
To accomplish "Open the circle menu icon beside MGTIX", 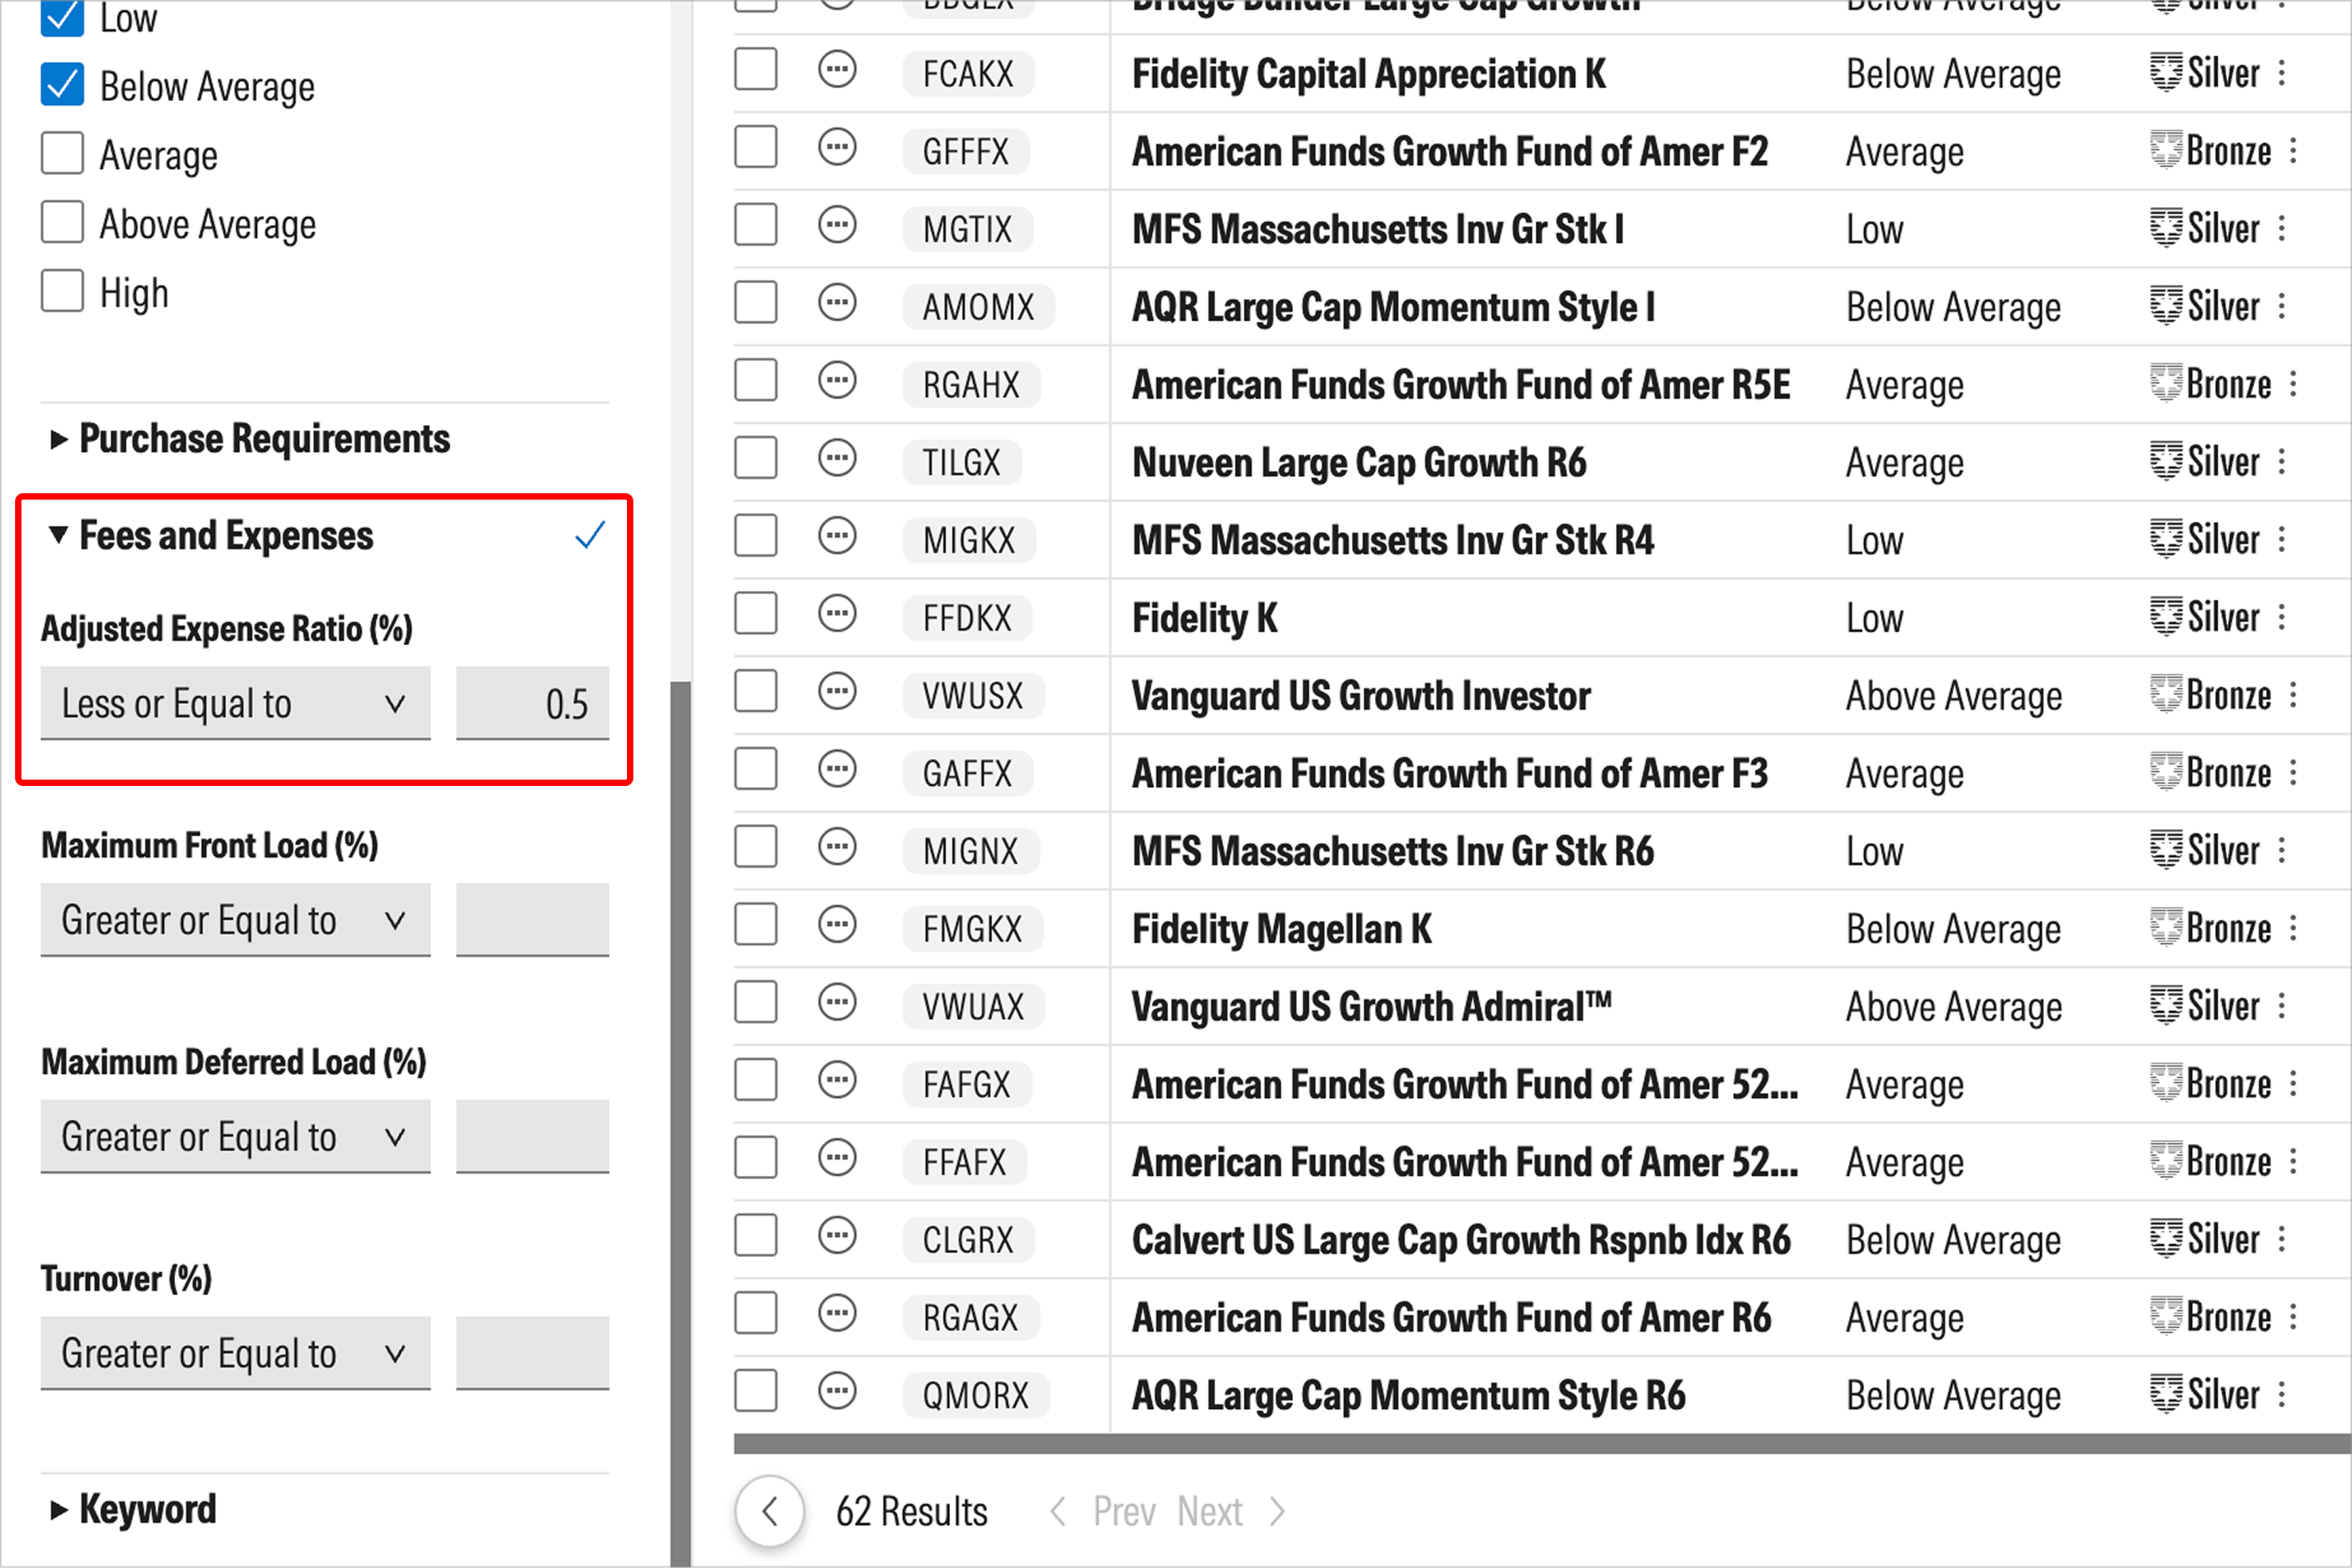I will point(837,225).
